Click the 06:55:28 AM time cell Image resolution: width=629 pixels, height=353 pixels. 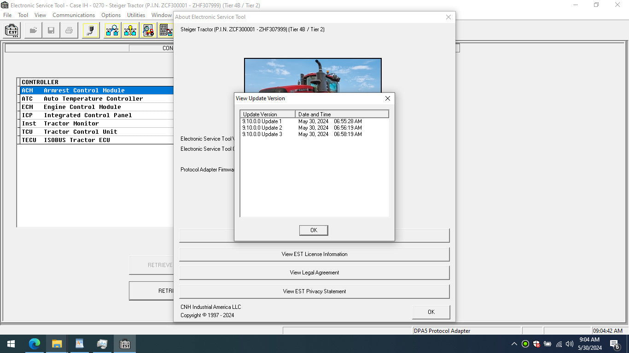pos(348,121)
